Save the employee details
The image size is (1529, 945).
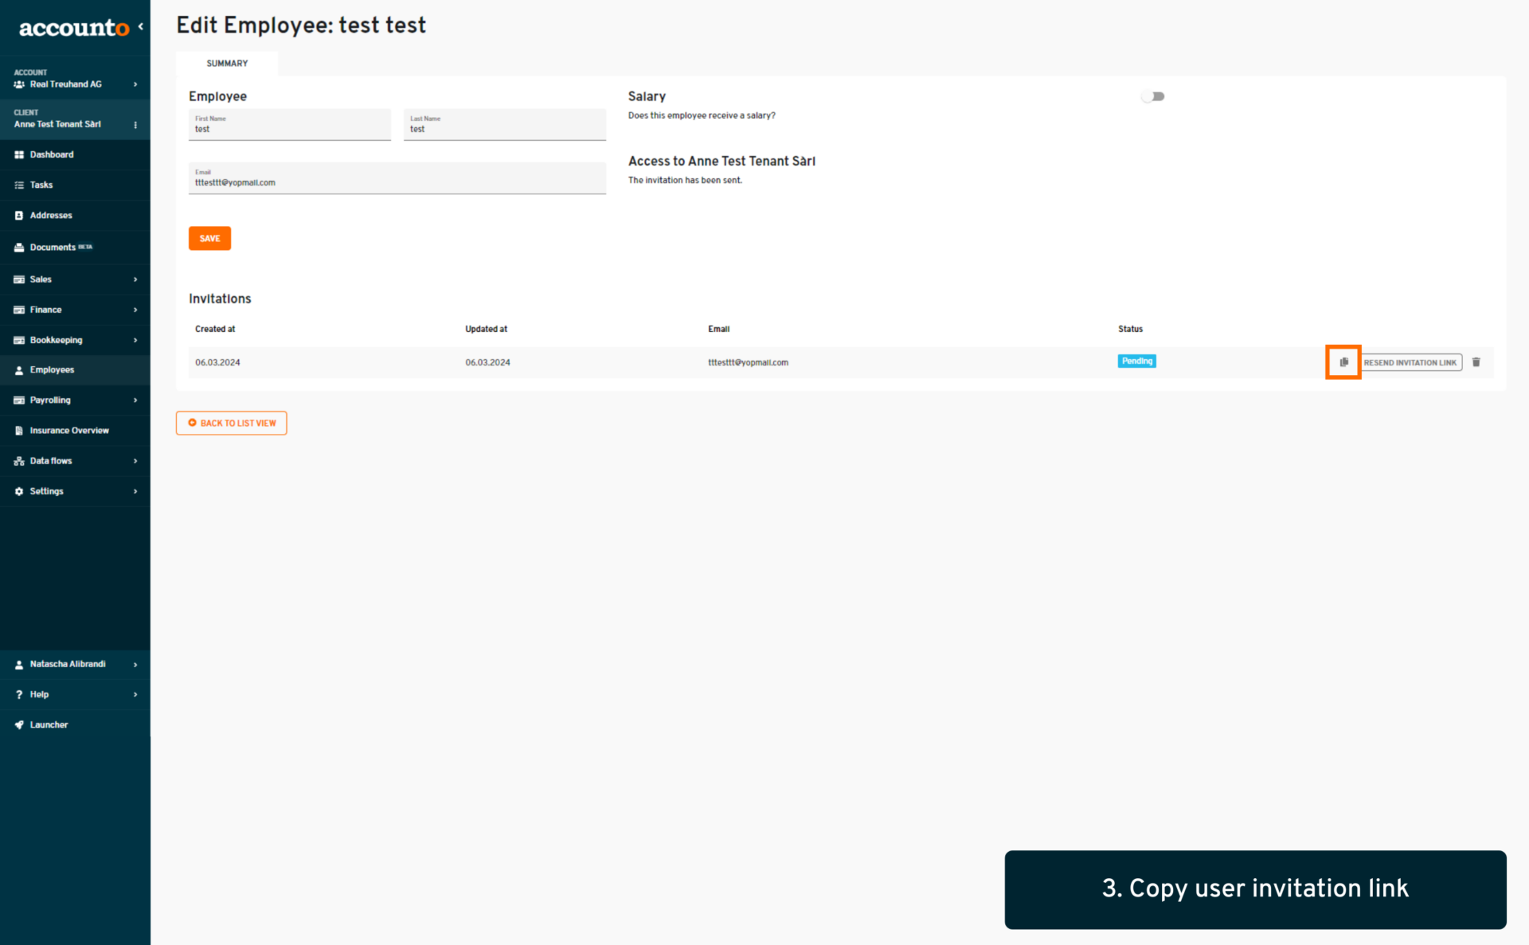(x=209, y=239)
